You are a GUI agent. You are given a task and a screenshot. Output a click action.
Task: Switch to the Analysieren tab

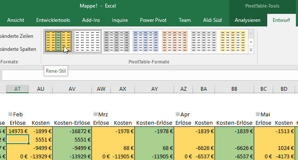[x=247, y=20]
